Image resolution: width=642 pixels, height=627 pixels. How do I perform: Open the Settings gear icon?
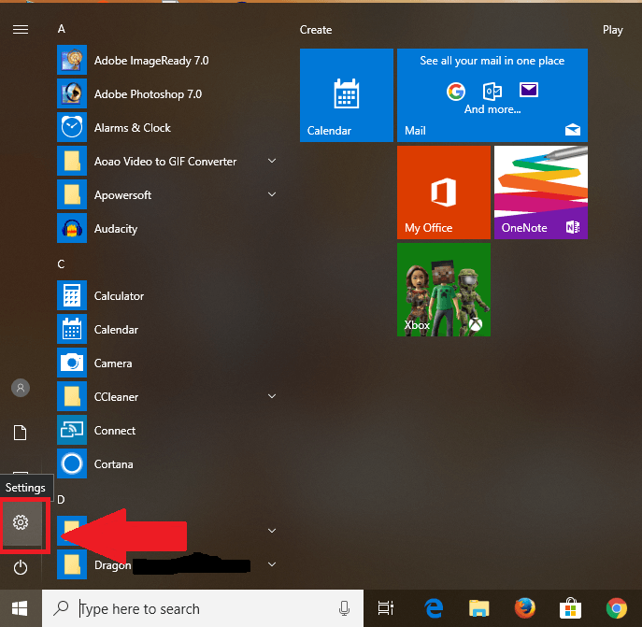point(21,522)
